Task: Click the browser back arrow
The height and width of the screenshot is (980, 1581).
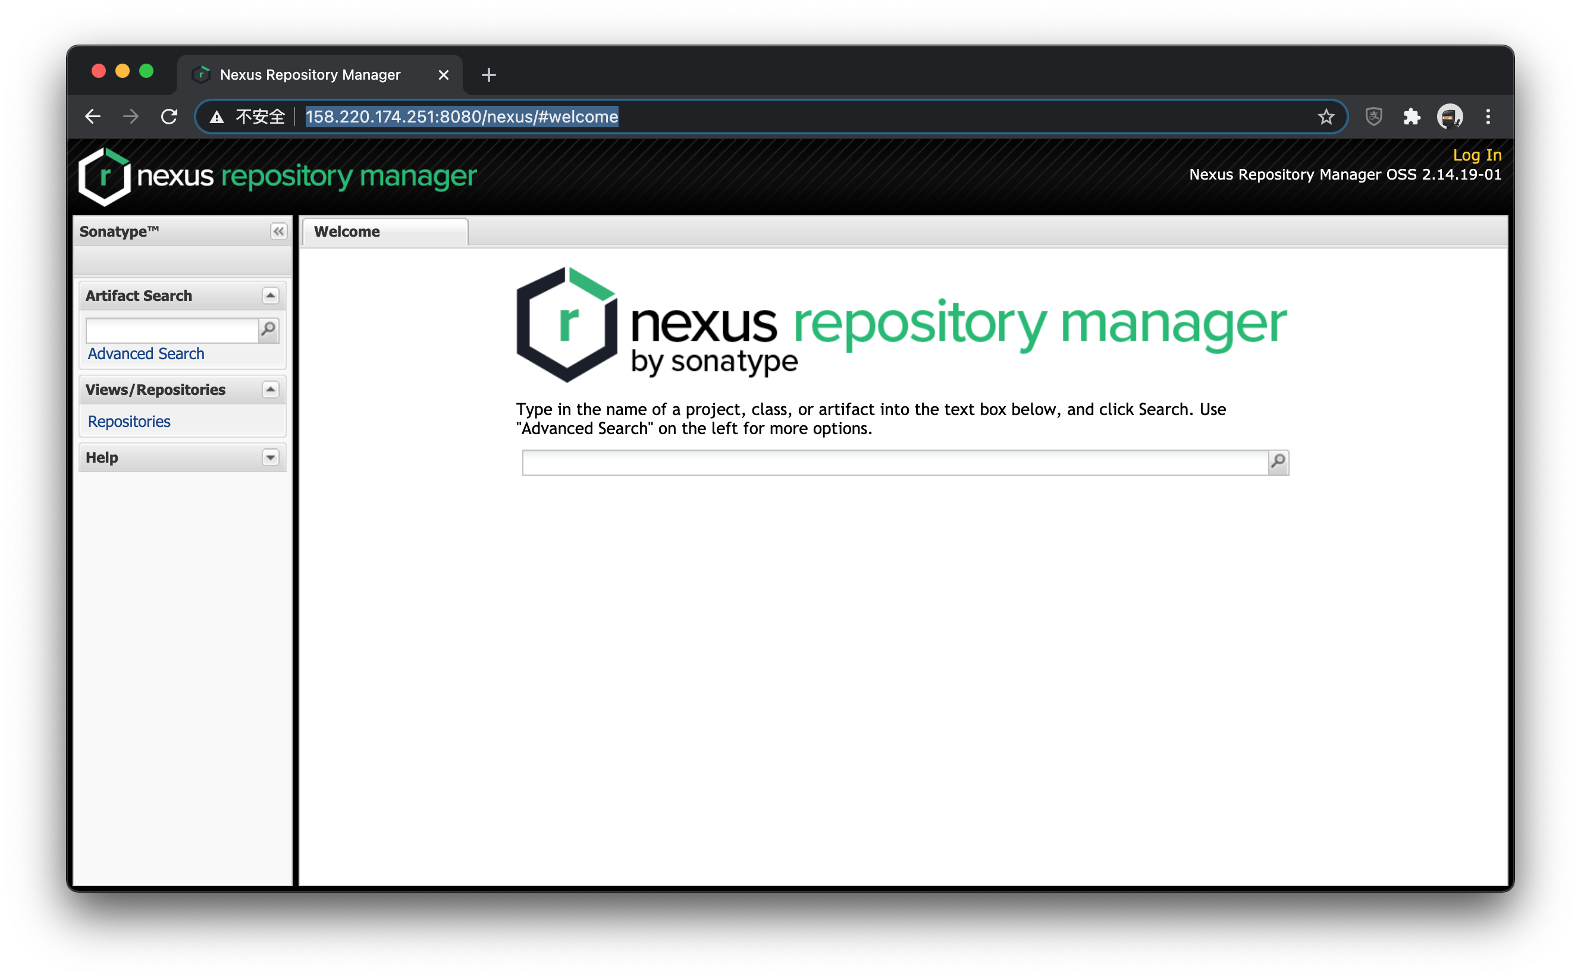Action: 93,117
